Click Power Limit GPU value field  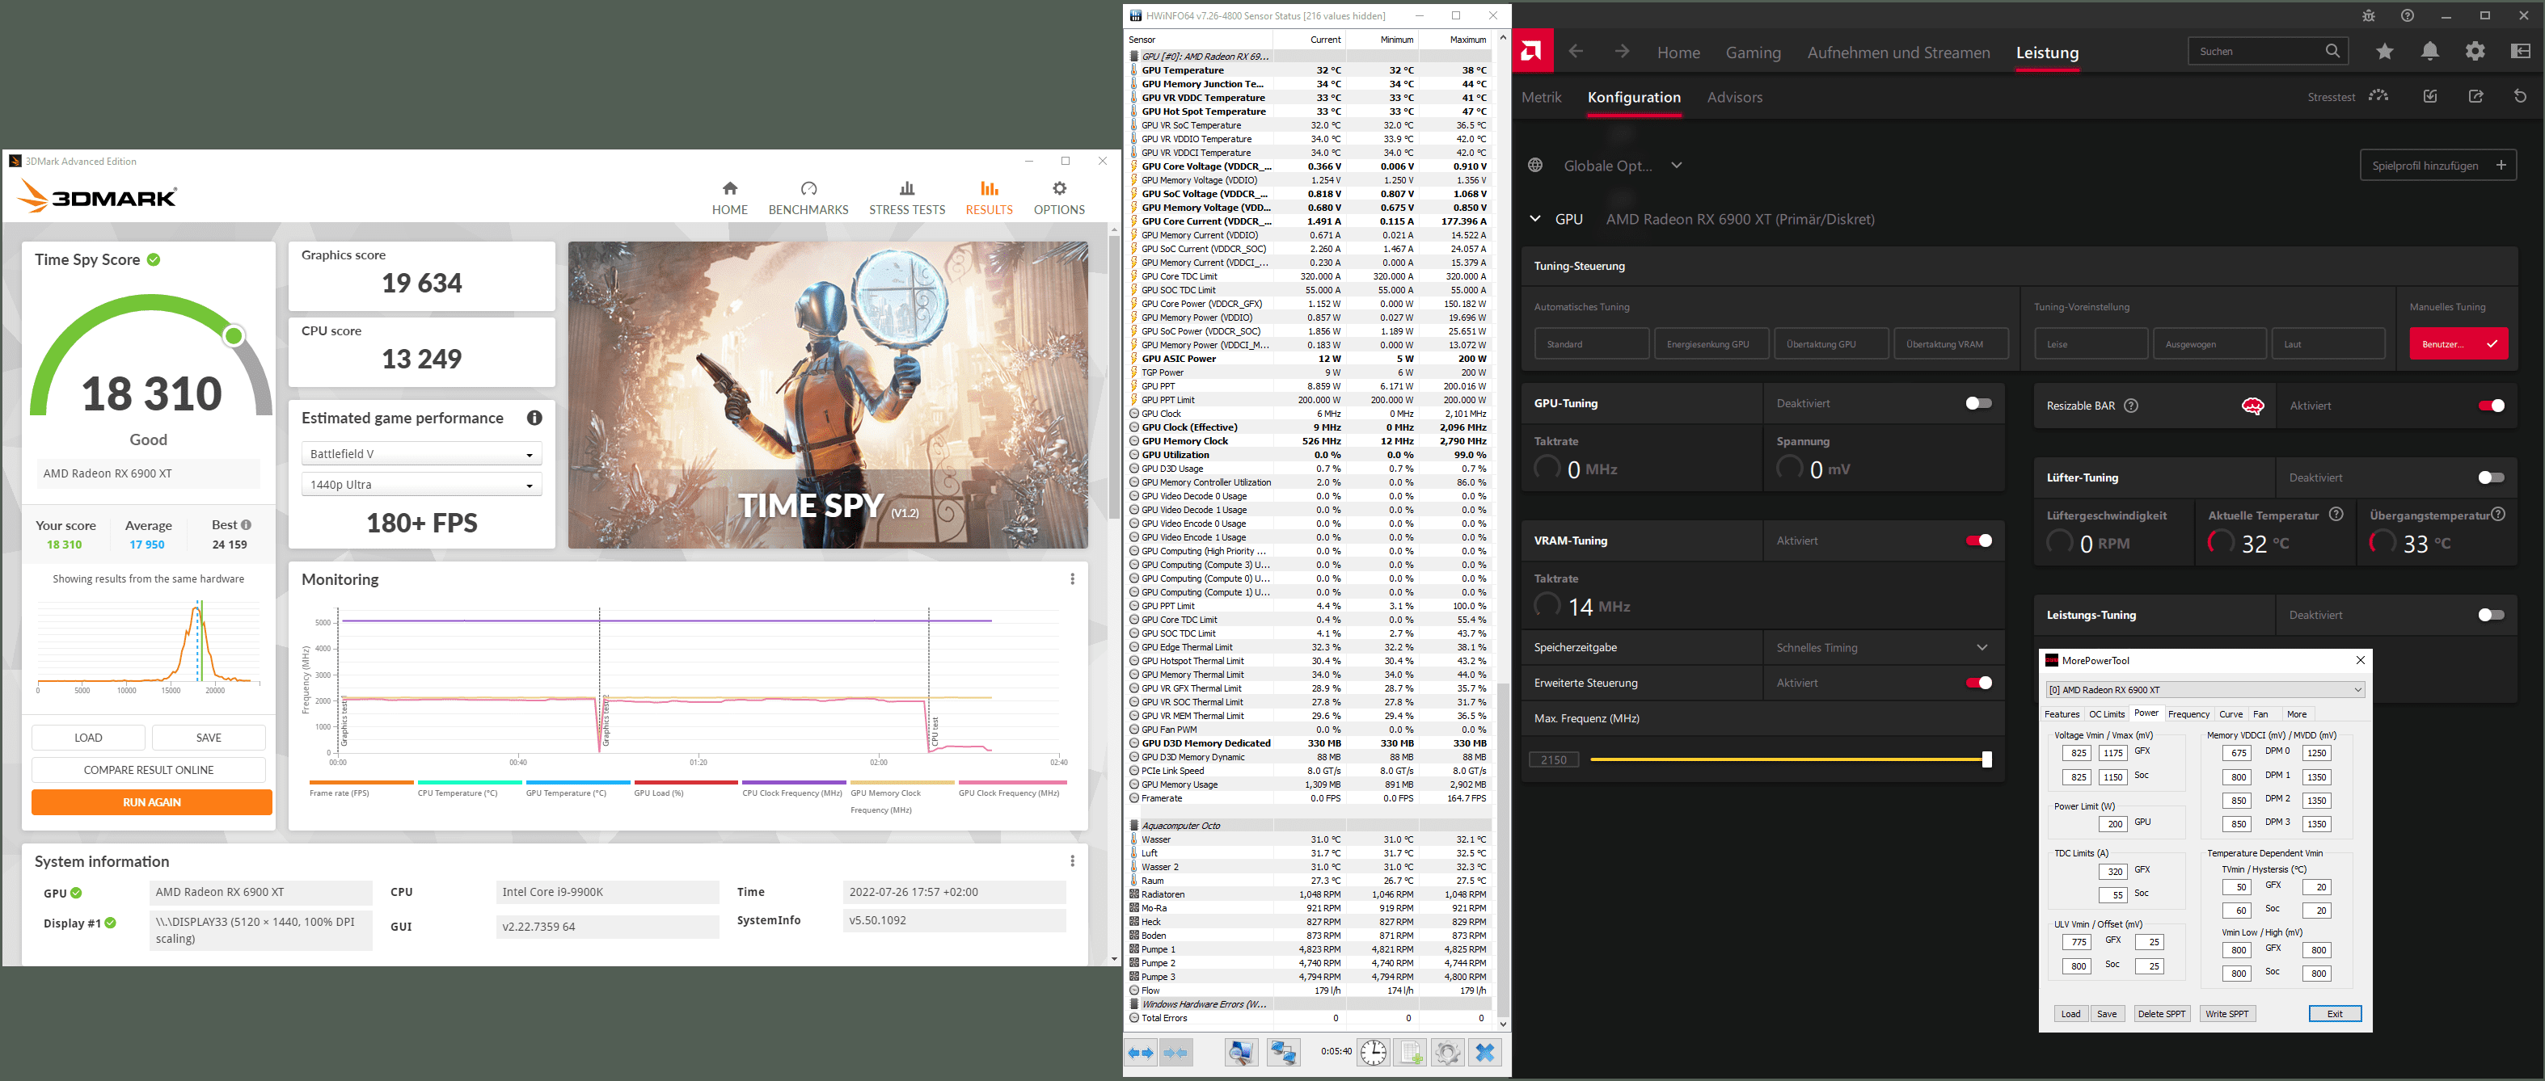[2113, 823]
